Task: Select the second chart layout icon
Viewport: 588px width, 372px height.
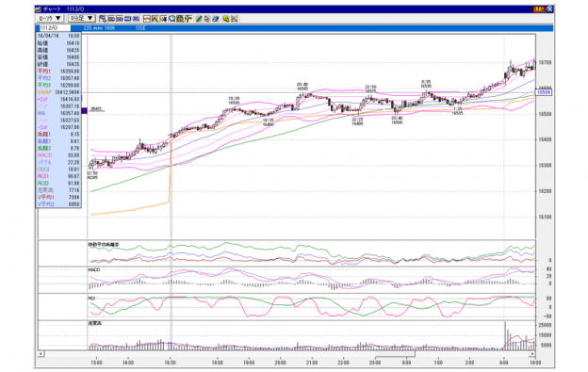Action: (x=111, y=18)
